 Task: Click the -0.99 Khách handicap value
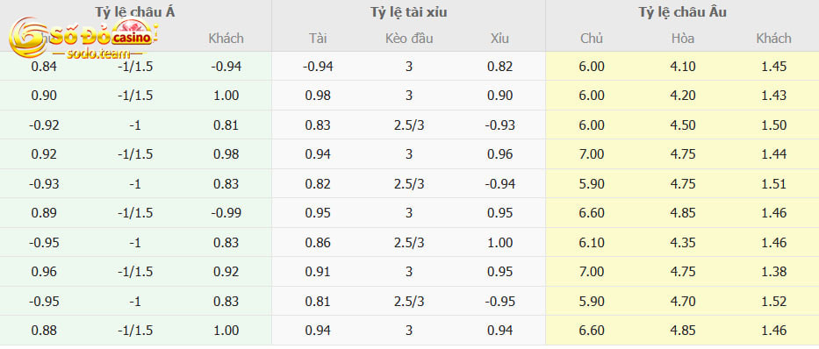tap(226, 213)
